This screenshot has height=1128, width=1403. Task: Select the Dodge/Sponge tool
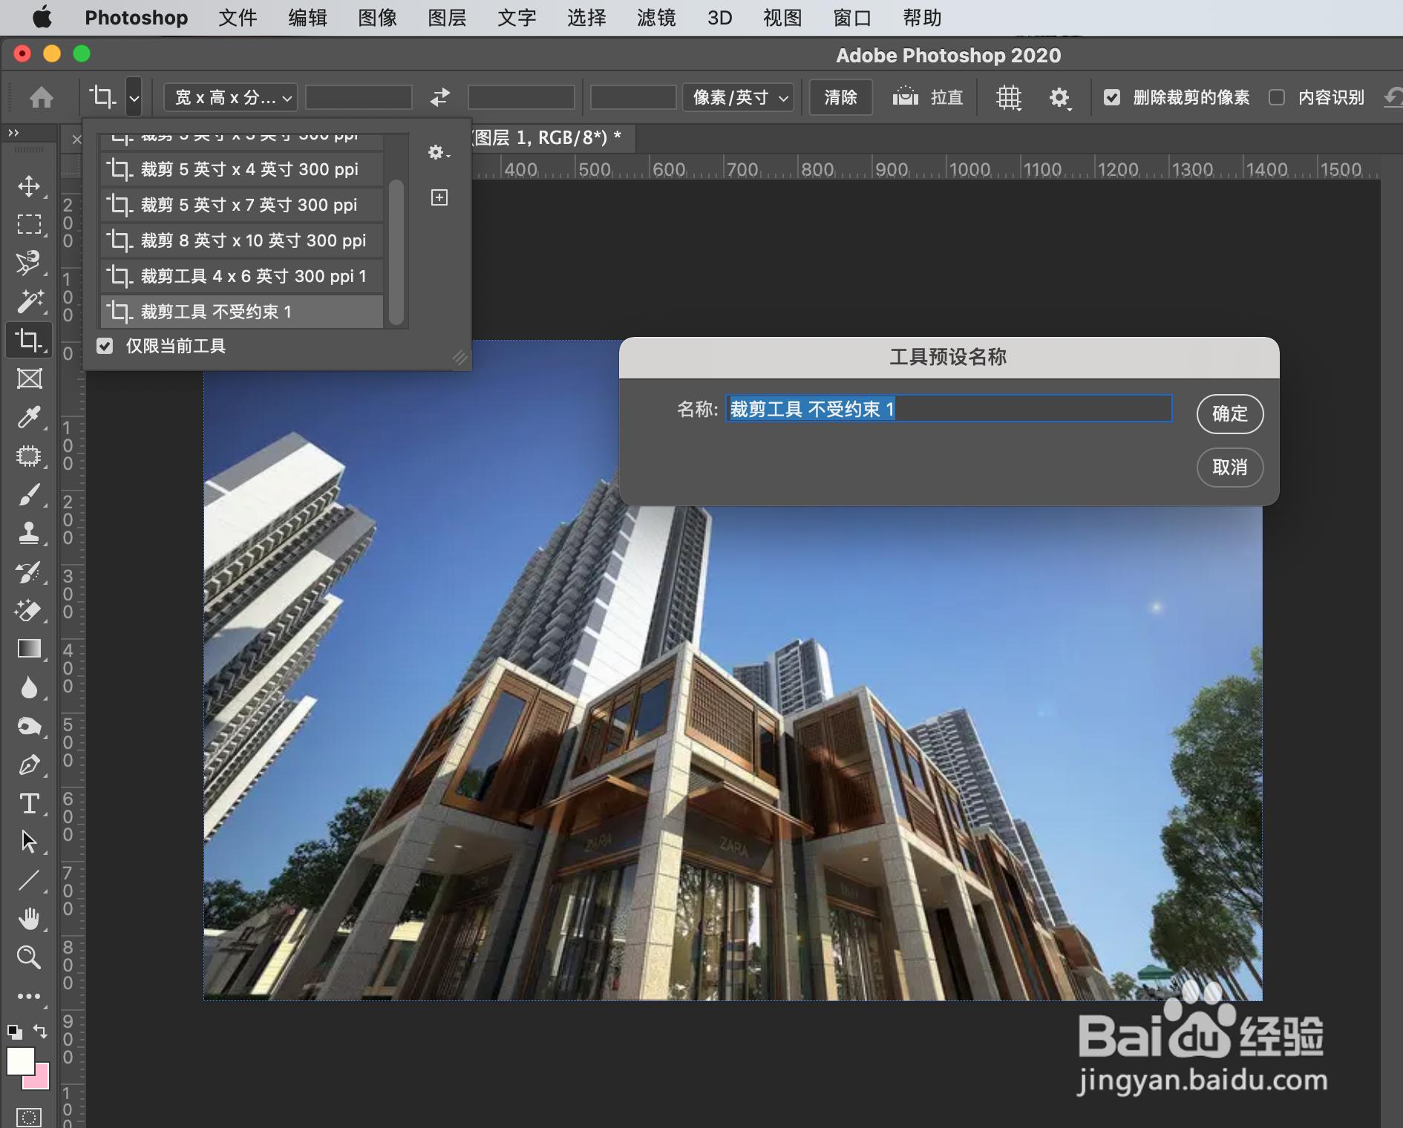29,726
